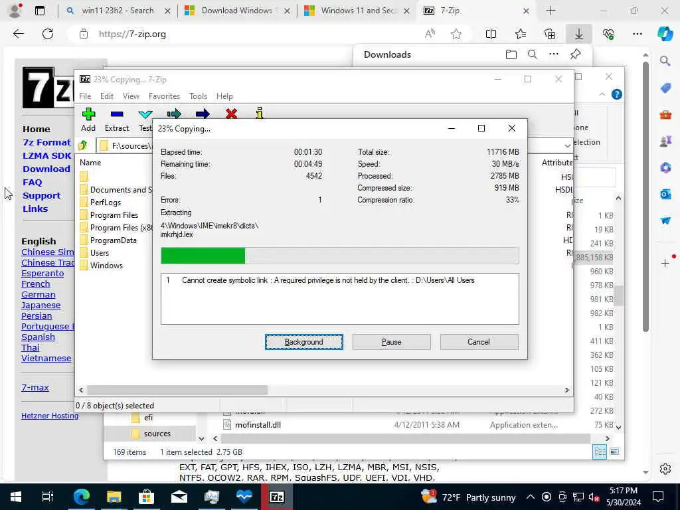Click the up-folder icon beside the address bar
Image resolution: width=680 pixels, height=510 pixels.
point(83,145)
